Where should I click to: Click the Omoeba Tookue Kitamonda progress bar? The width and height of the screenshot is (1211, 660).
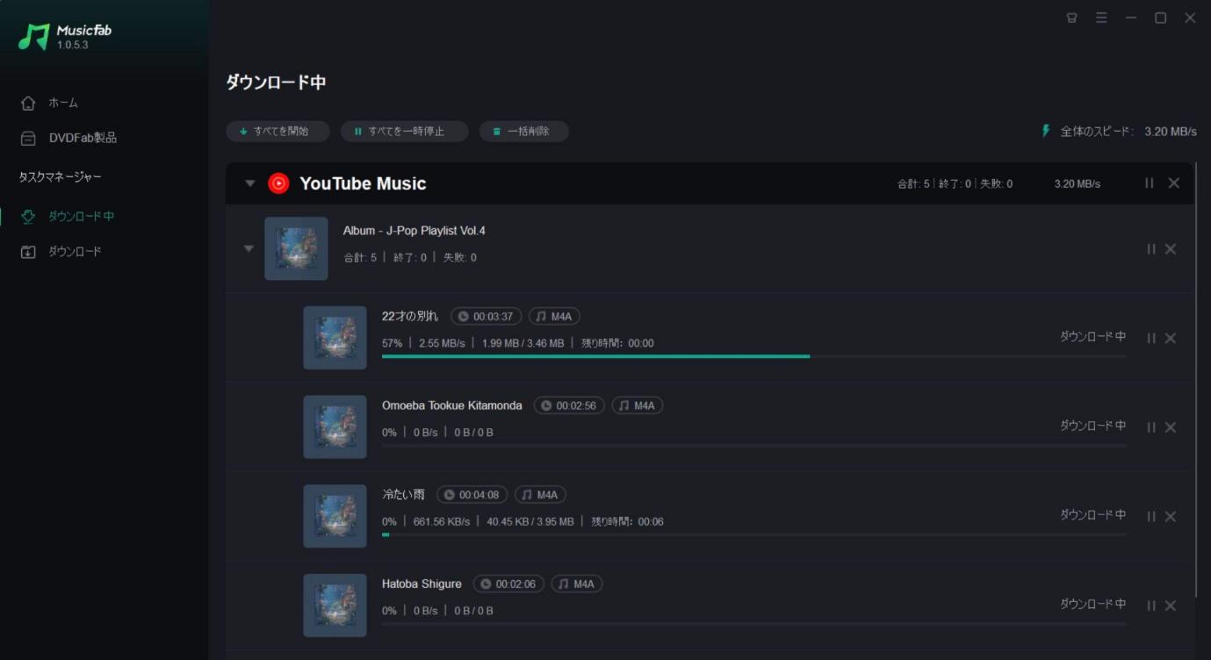tap(753, 446)
